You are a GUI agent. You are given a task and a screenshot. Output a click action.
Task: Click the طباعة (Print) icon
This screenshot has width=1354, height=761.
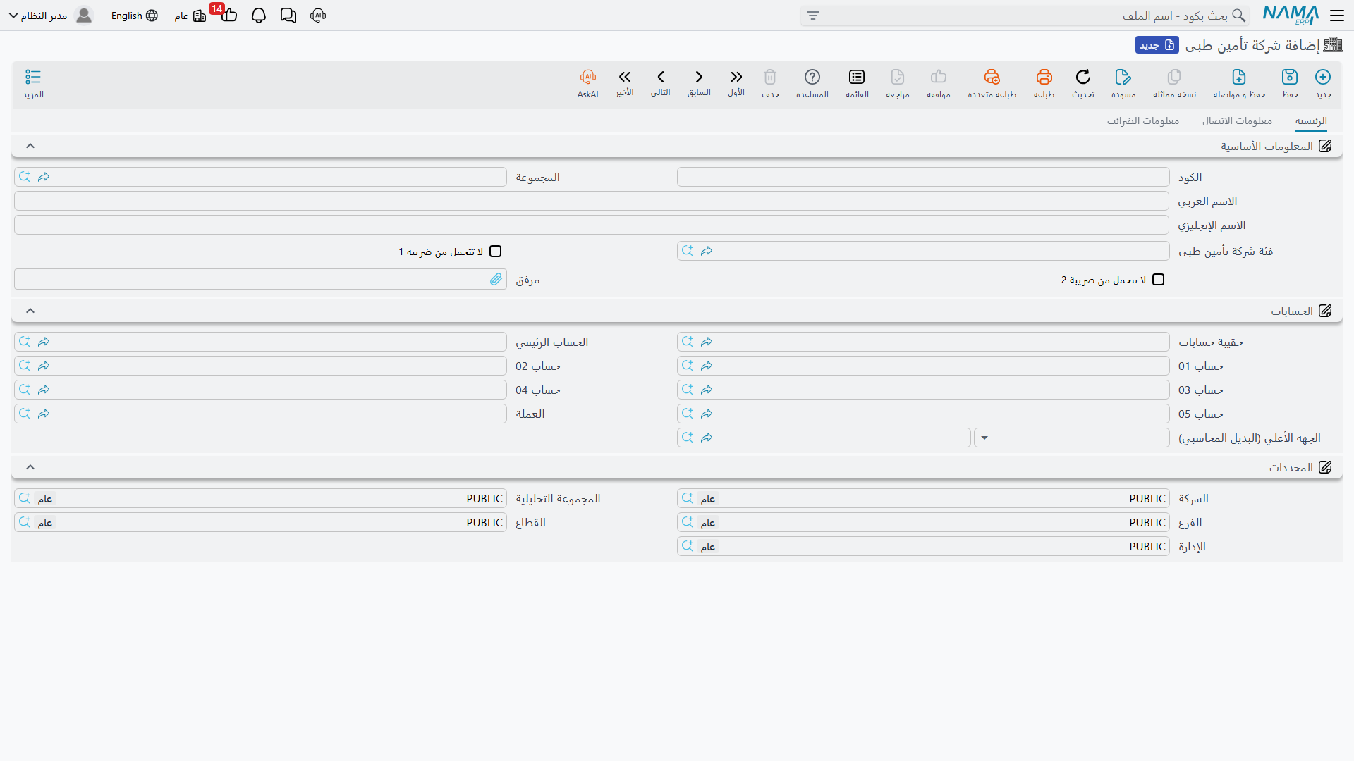1044,77
